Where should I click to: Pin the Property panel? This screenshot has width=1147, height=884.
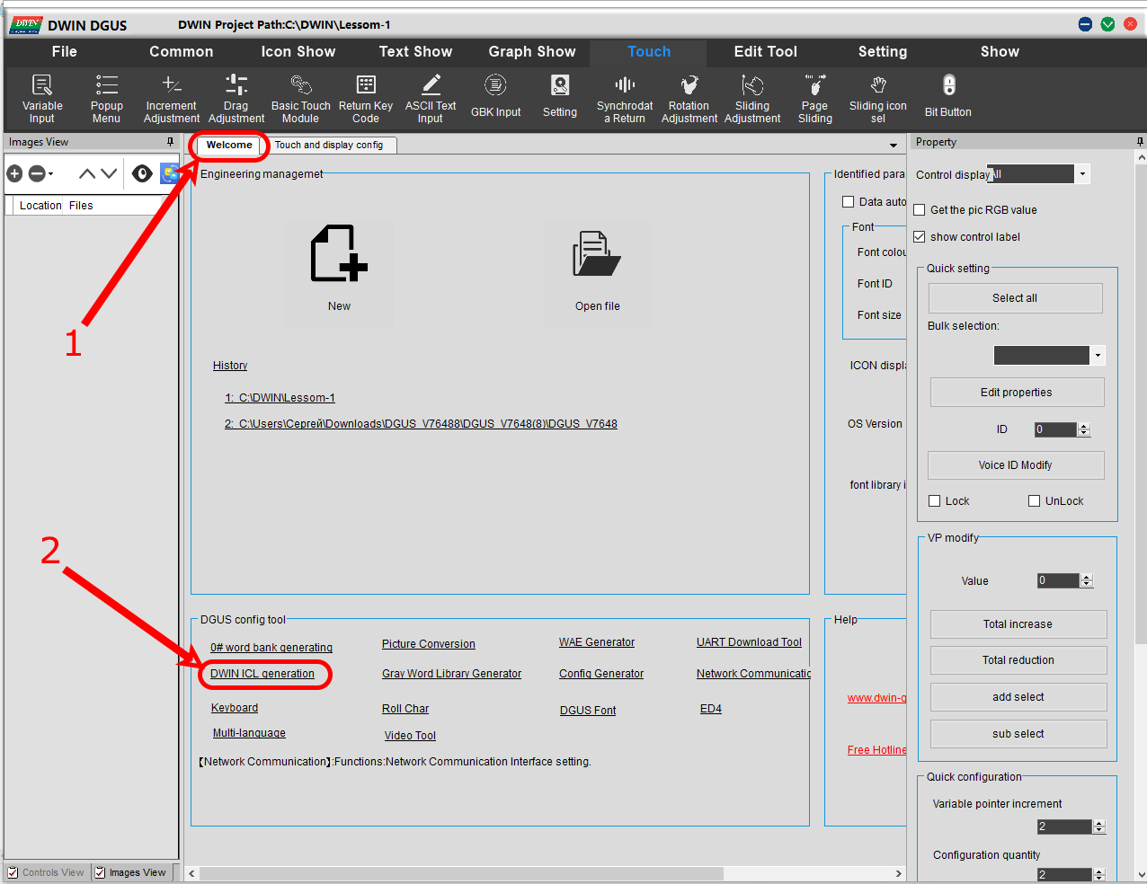[x=1140, y=142]
